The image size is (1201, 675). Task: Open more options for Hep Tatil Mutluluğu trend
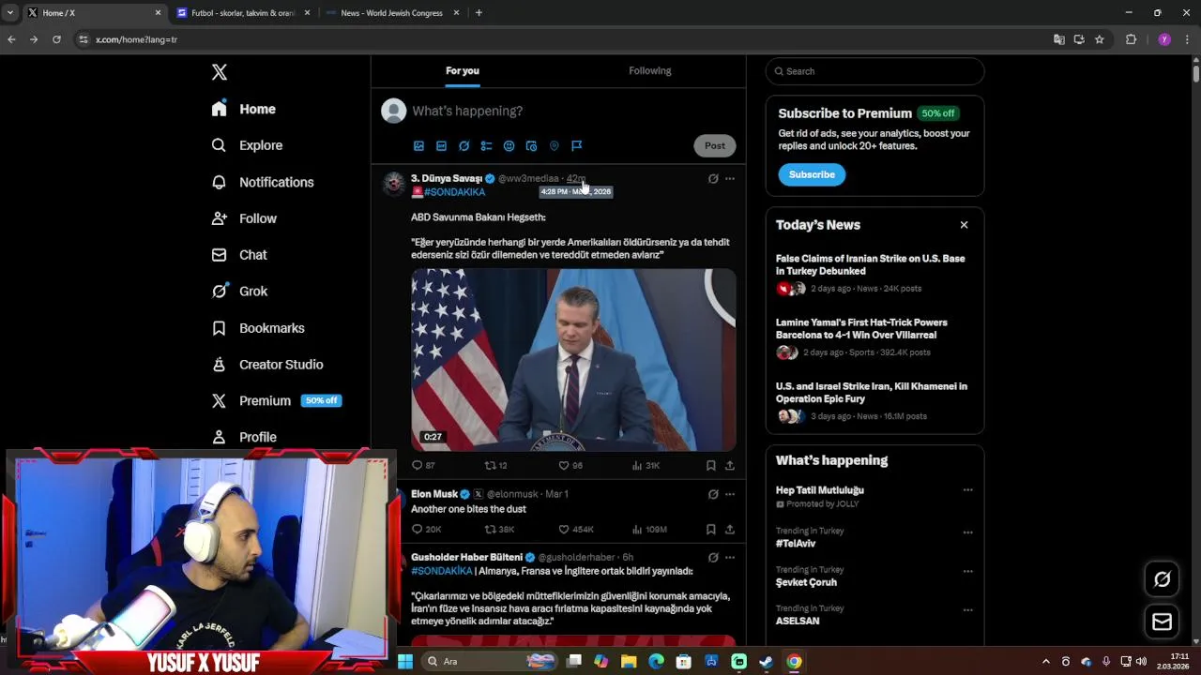[x=967, y=490]
